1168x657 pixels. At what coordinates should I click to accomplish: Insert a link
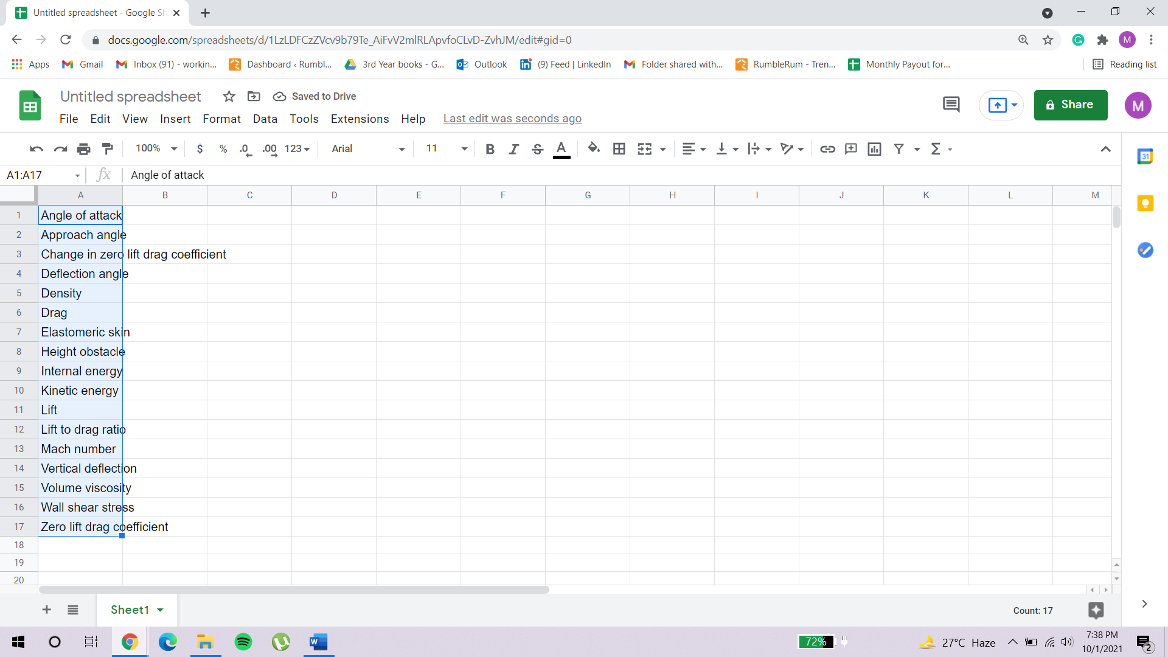tap(827, 149)
